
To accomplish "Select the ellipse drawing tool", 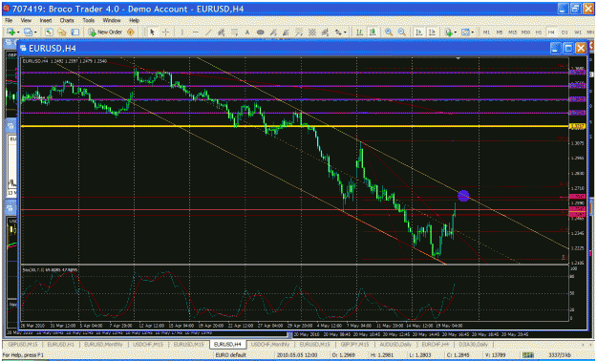I will coord(261,32).
